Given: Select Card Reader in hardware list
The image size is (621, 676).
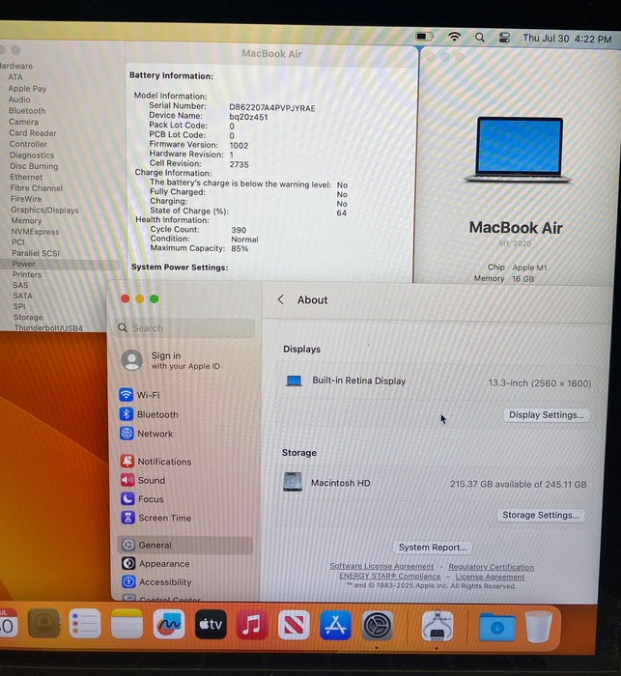Looking at the screenshot, I should [x=33, y=133].
